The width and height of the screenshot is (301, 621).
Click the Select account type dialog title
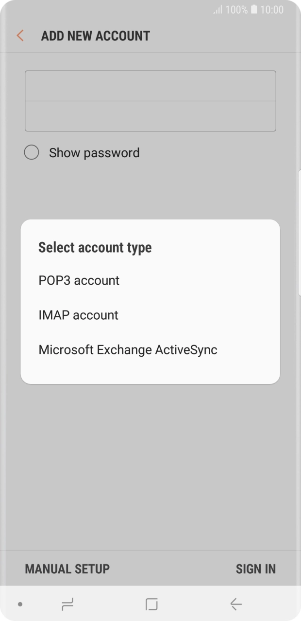click(95, 248)
